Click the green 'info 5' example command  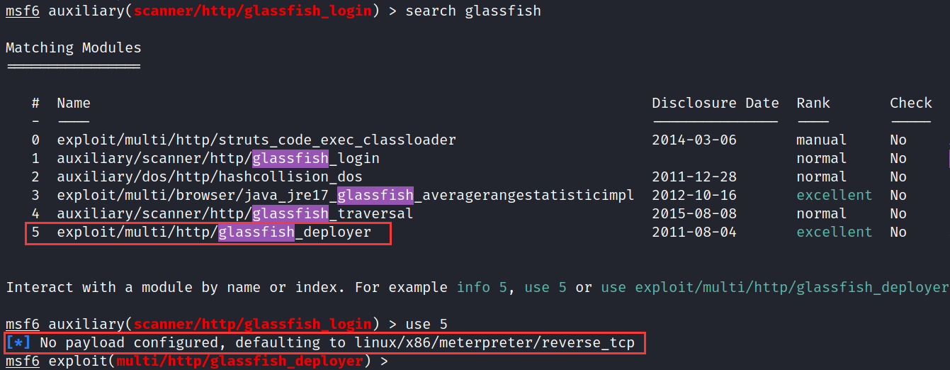(489, 288)
